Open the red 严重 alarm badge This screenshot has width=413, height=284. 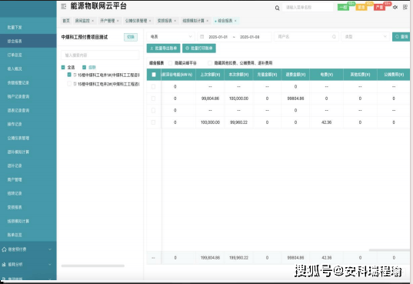tap(379, 7)
